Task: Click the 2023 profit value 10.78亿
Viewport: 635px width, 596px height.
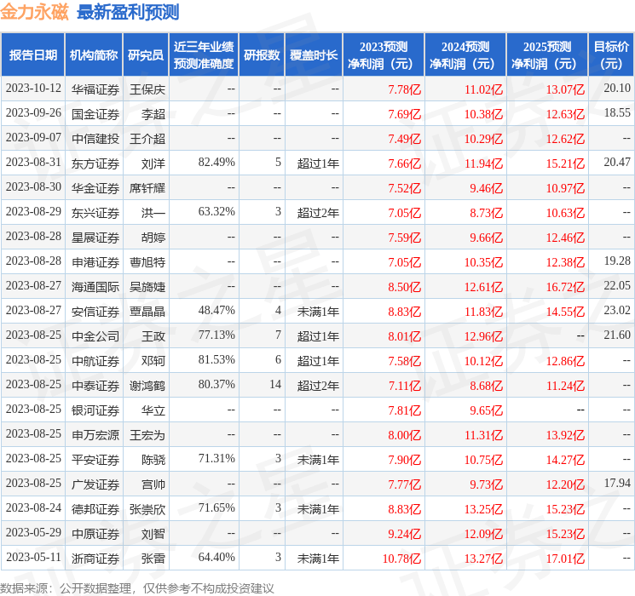Action: click(x=401, y=559)
